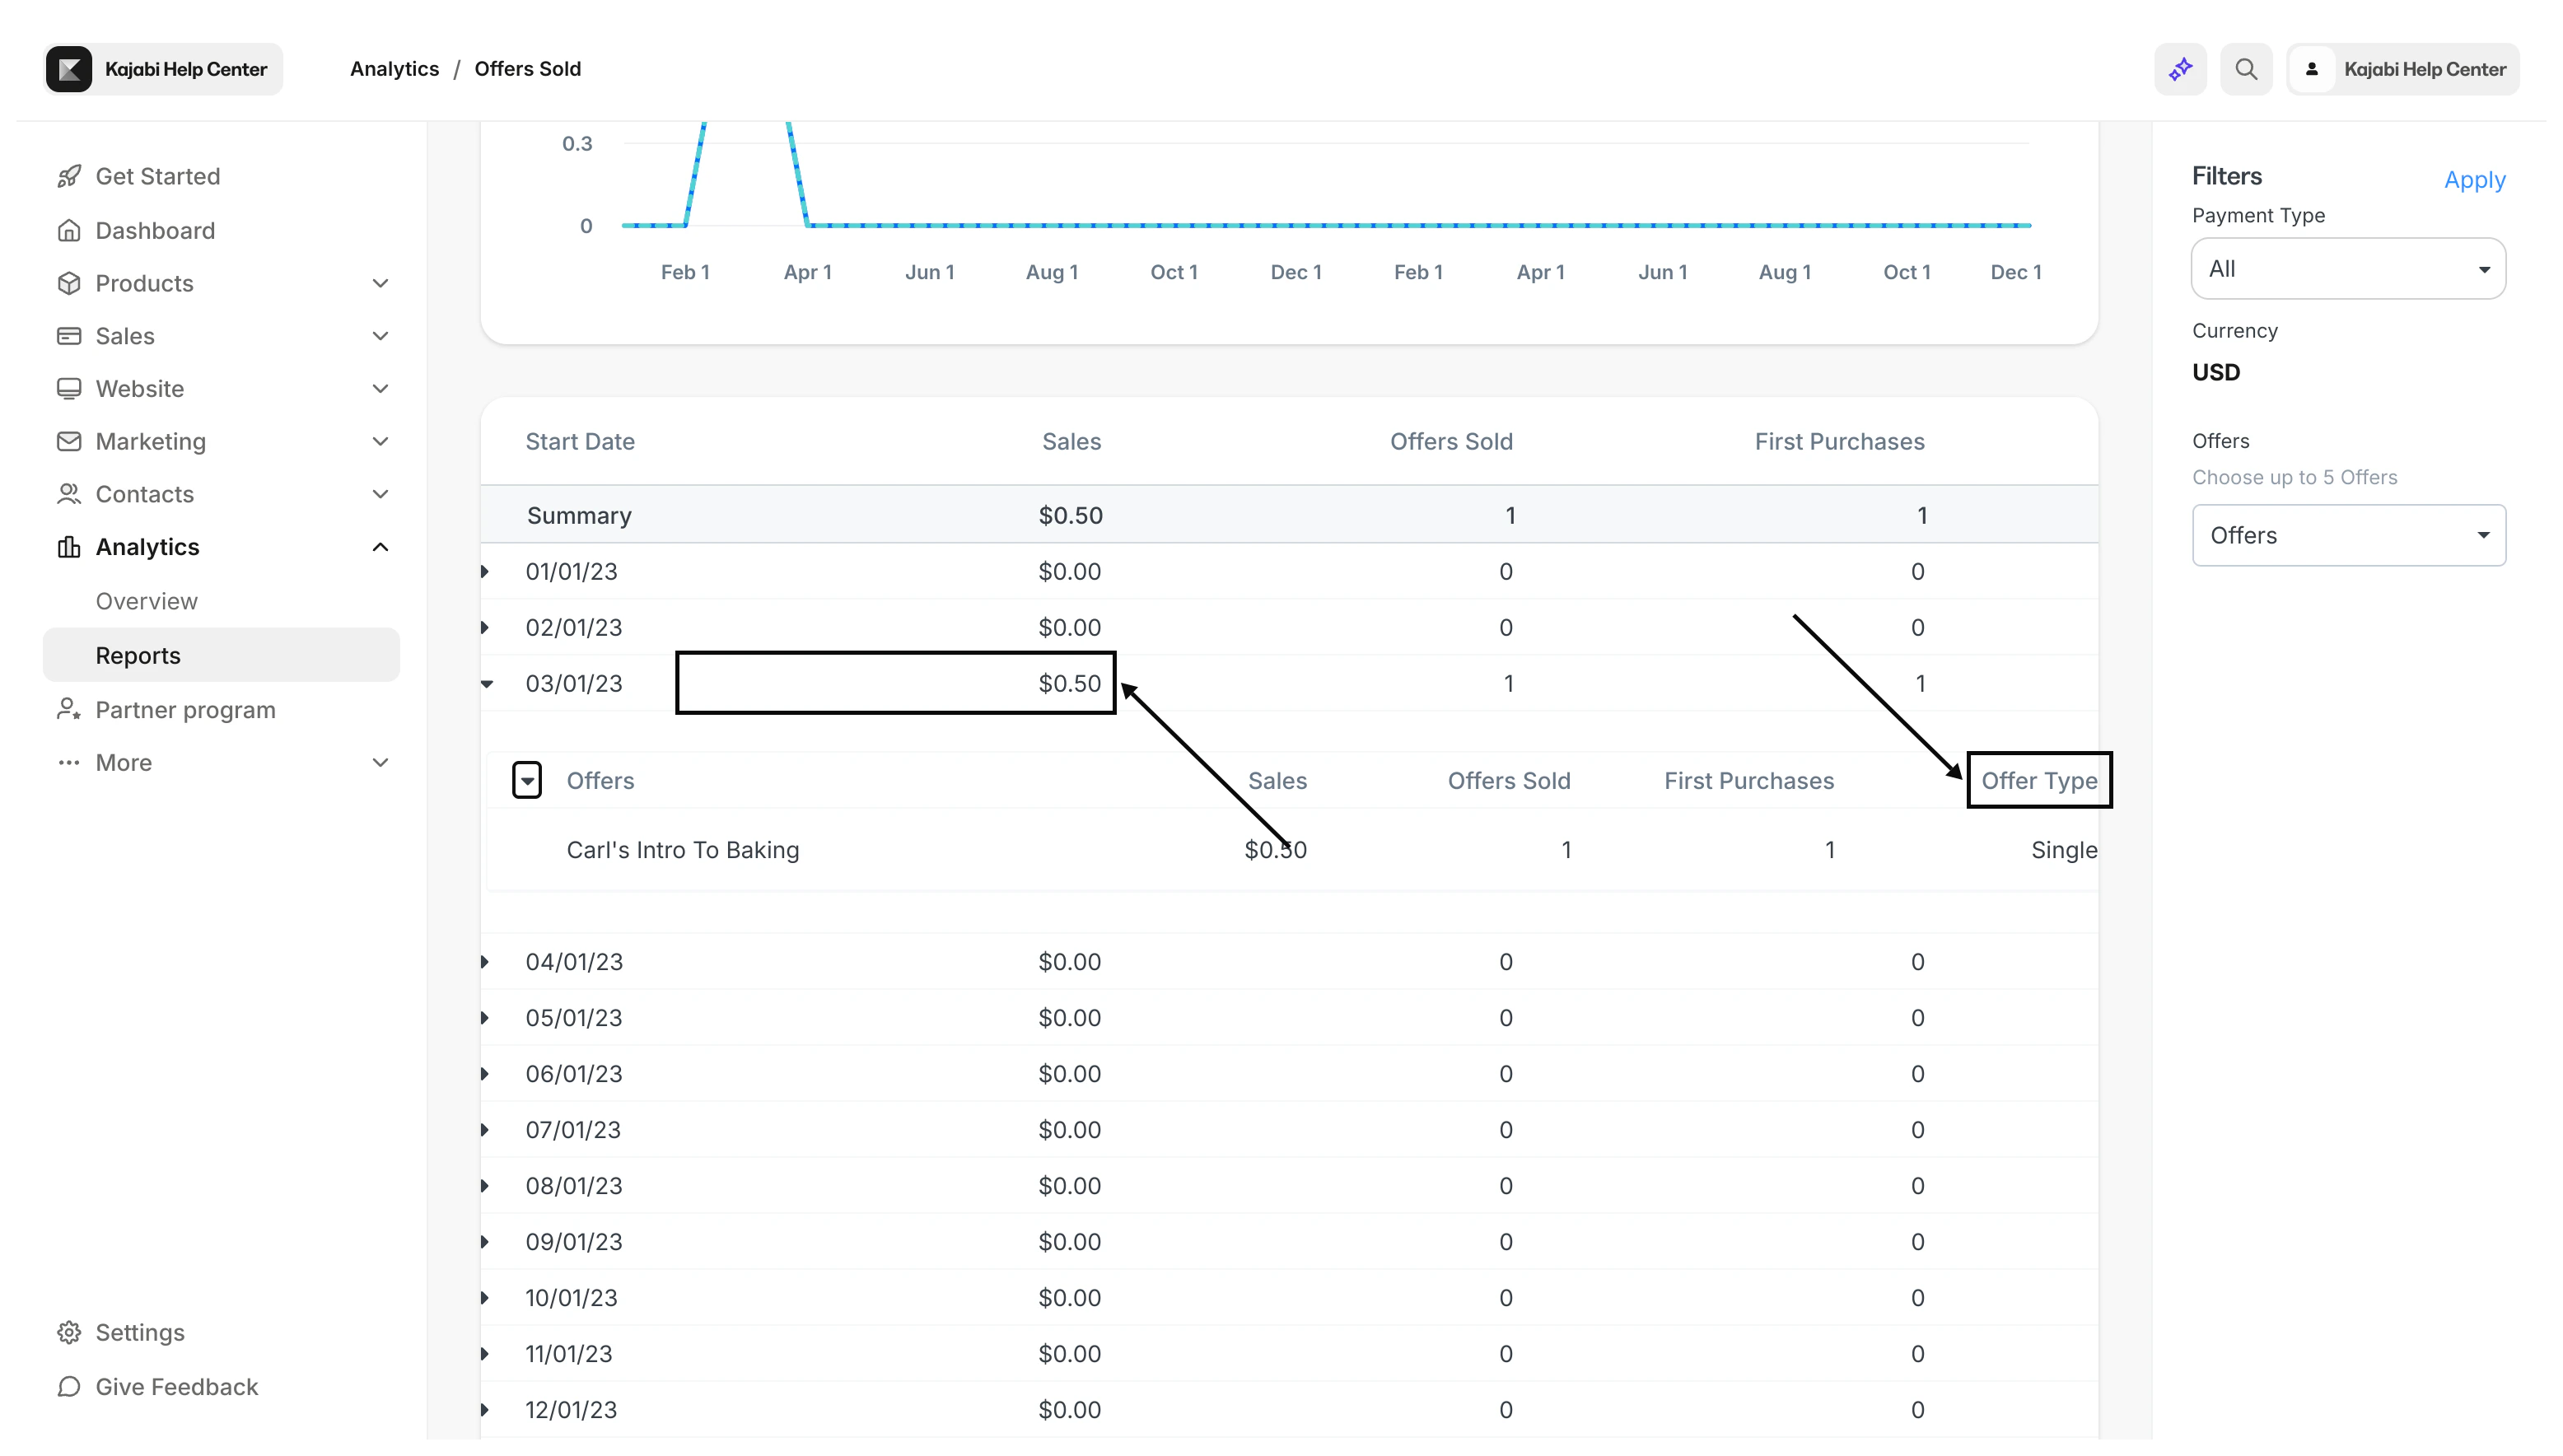Viewport: 2563px width, 1456px height.
Task: Apply the selected filters
Action: pos(2474,180)
